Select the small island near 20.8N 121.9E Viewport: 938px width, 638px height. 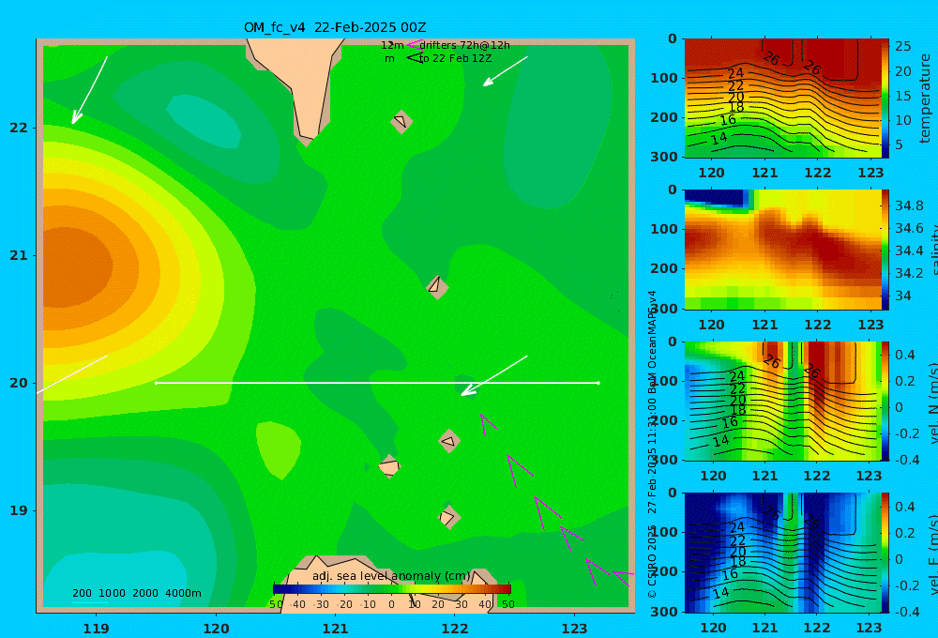[x=437, y=286]
